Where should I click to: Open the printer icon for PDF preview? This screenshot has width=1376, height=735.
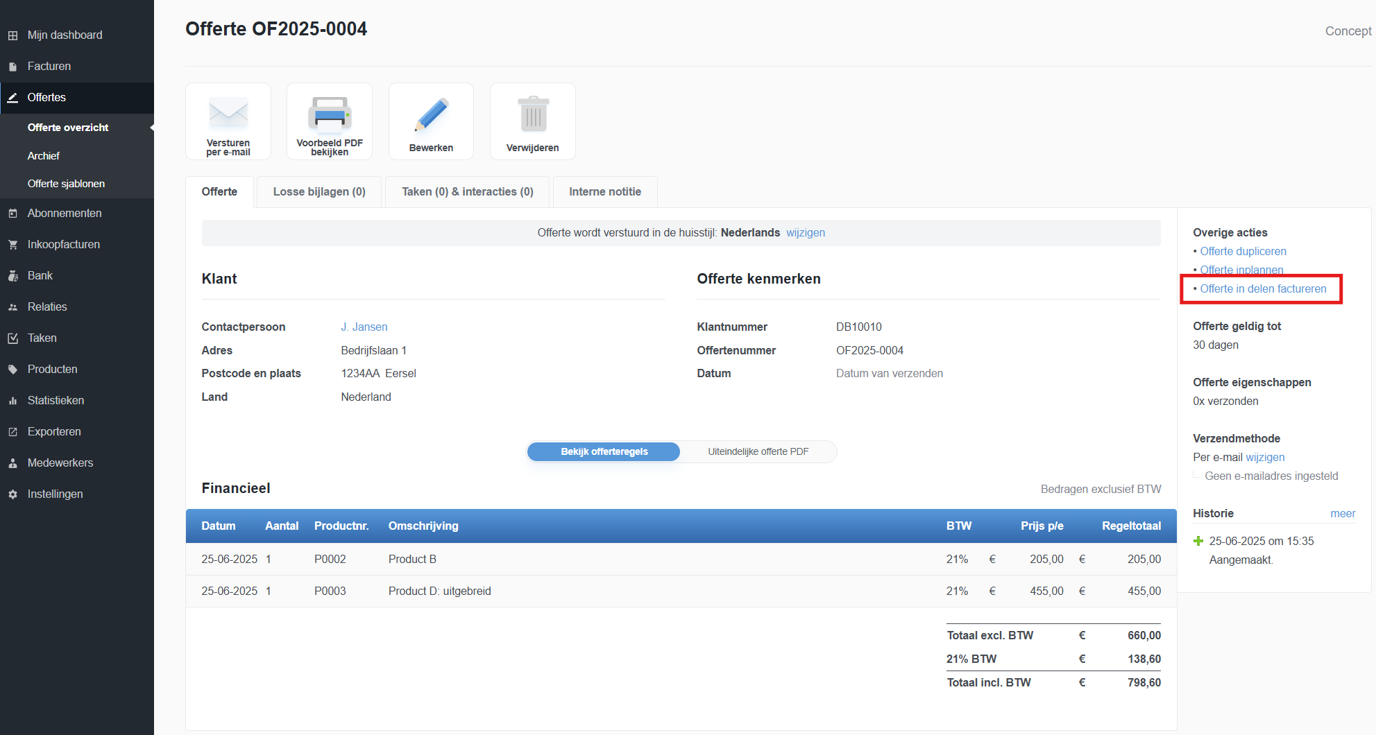point(330,113)
